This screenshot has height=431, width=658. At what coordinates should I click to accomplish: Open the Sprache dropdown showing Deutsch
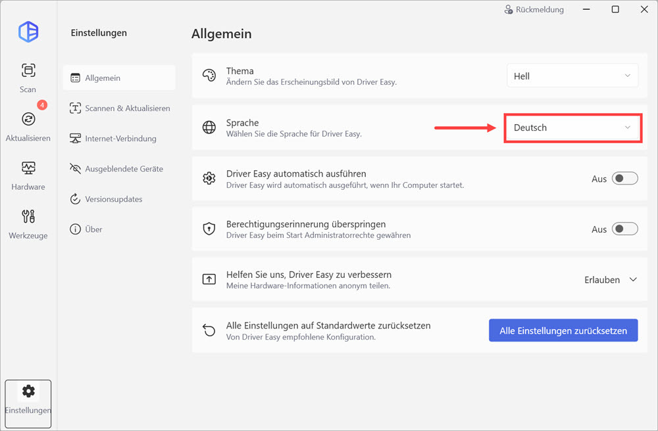[x=572, y=127]
